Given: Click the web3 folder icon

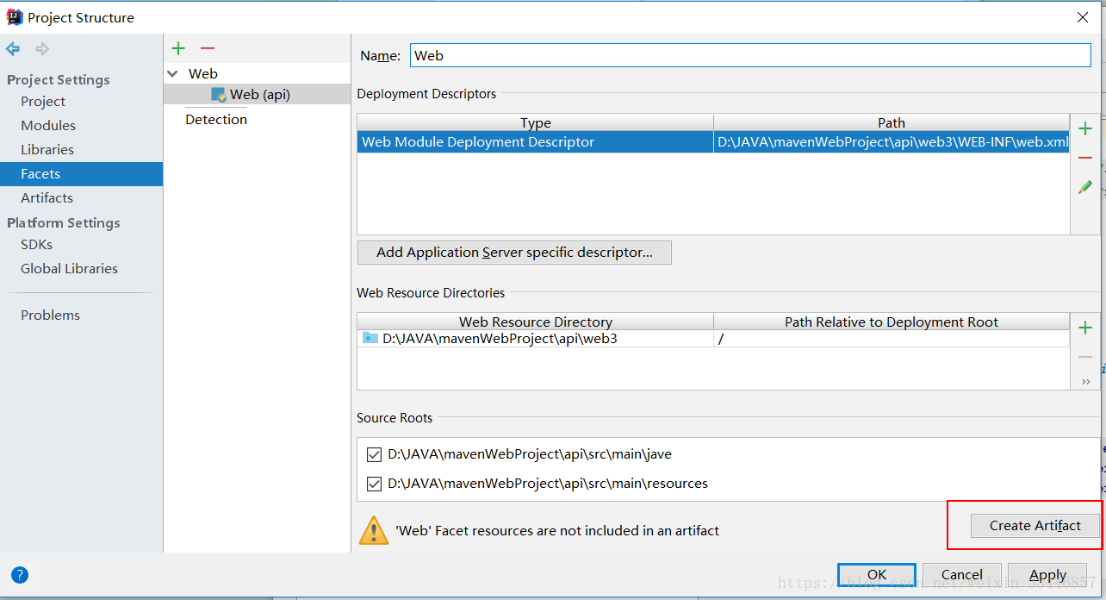Looking at the screenshot, I should coord(370,338).
